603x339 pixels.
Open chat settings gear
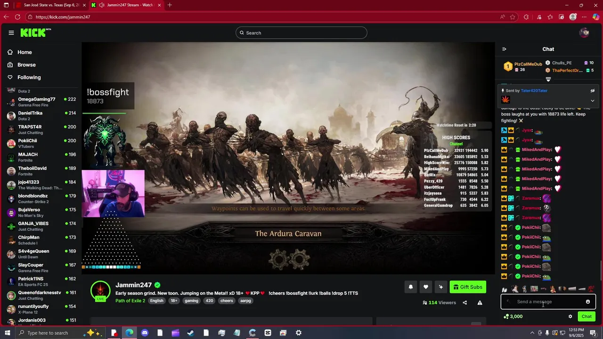click(x=570, y=316)
